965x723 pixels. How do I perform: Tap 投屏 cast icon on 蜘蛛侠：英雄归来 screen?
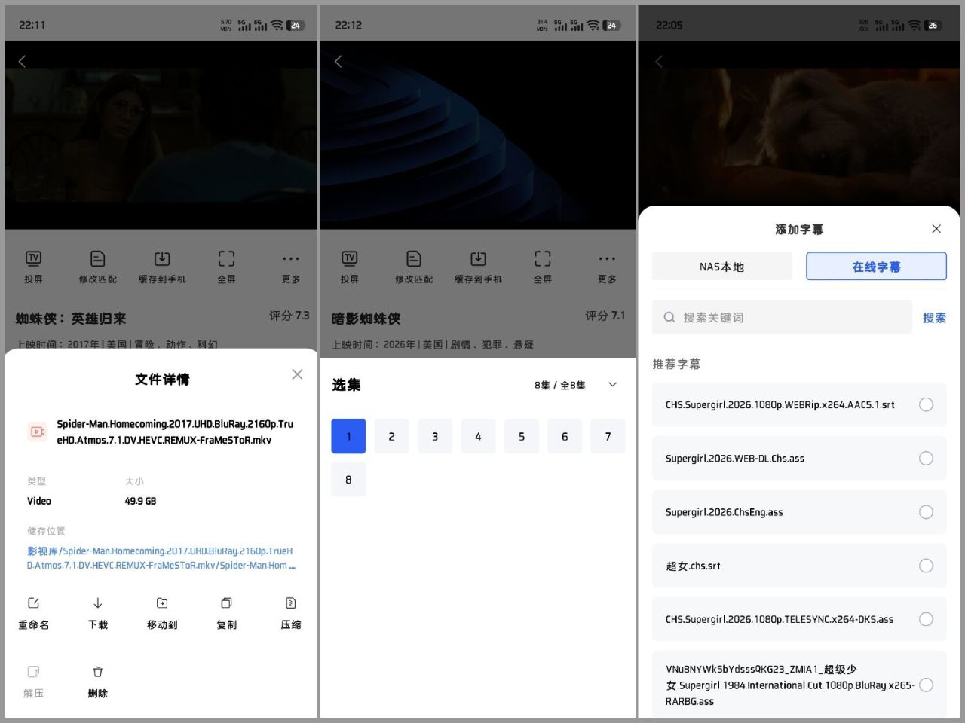[33, 259]
